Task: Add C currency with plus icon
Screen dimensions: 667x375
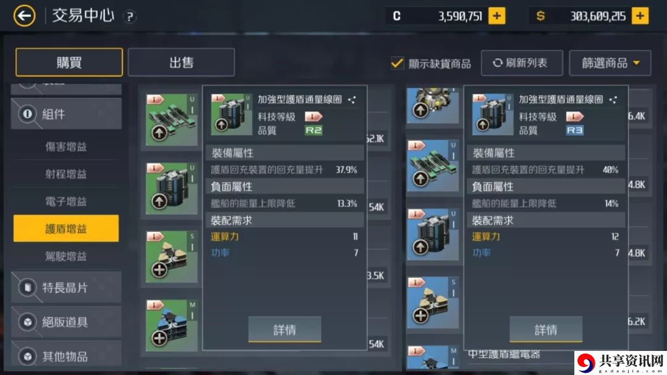Action: 497,16
